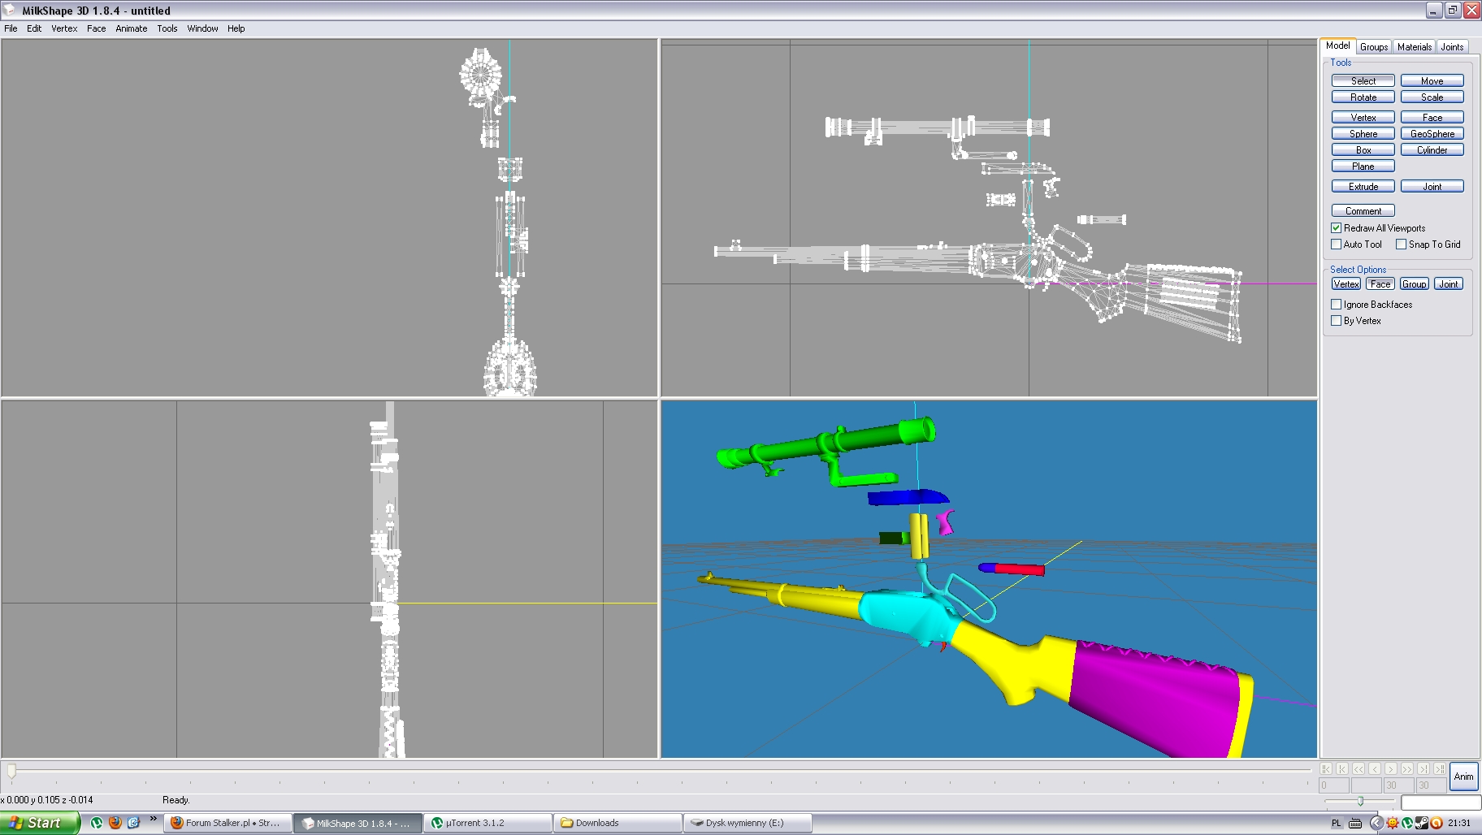1482x835 pixels.
Task: Click the Steam icon in system tray
Action: (1422, 823)
